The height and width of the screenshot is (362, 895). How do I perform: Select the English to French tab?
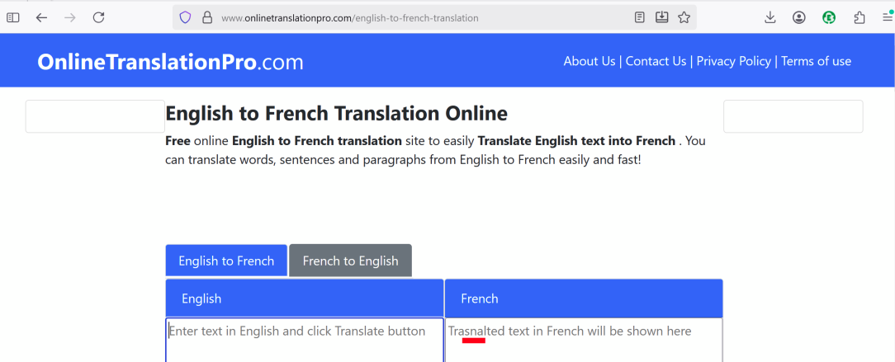point(226,261)
